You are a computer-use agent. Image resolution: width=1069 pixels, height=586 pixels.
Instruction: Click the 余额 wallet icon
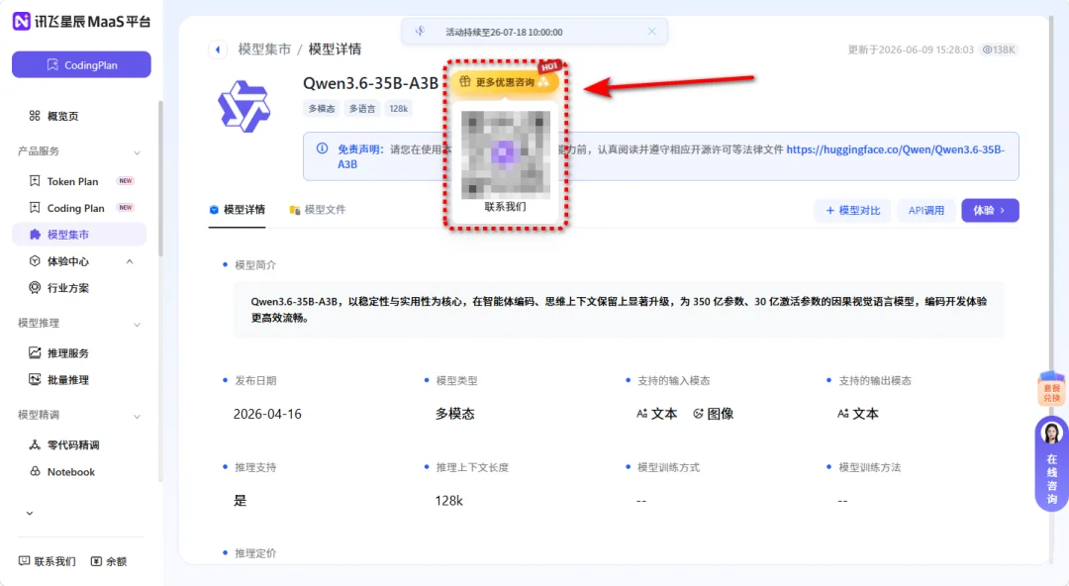pyautogui.click(x=96, y=561)
